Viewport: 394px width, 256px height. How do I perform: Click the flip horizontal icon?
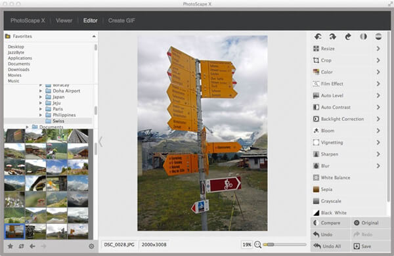[363, 37]
